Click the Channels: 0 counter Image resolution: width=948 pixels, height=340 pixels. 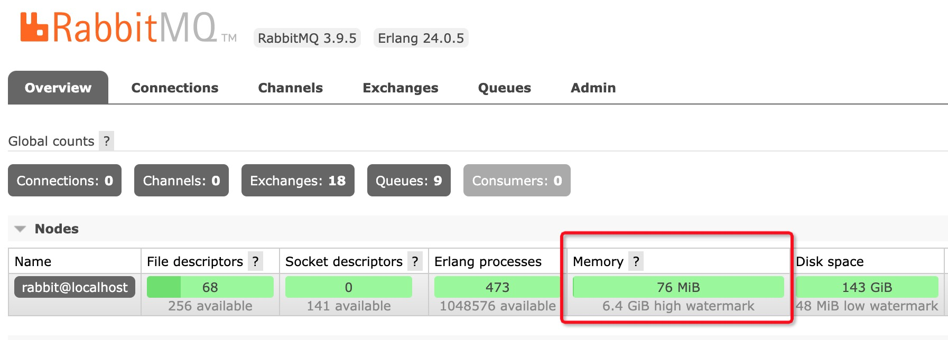pyautogui.click(x=181, y=180)
